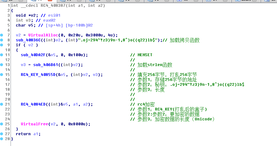The height and width of the screenshot is (146, 277).
Task: Click the eax@2 register comment
Action: point(49,20)
